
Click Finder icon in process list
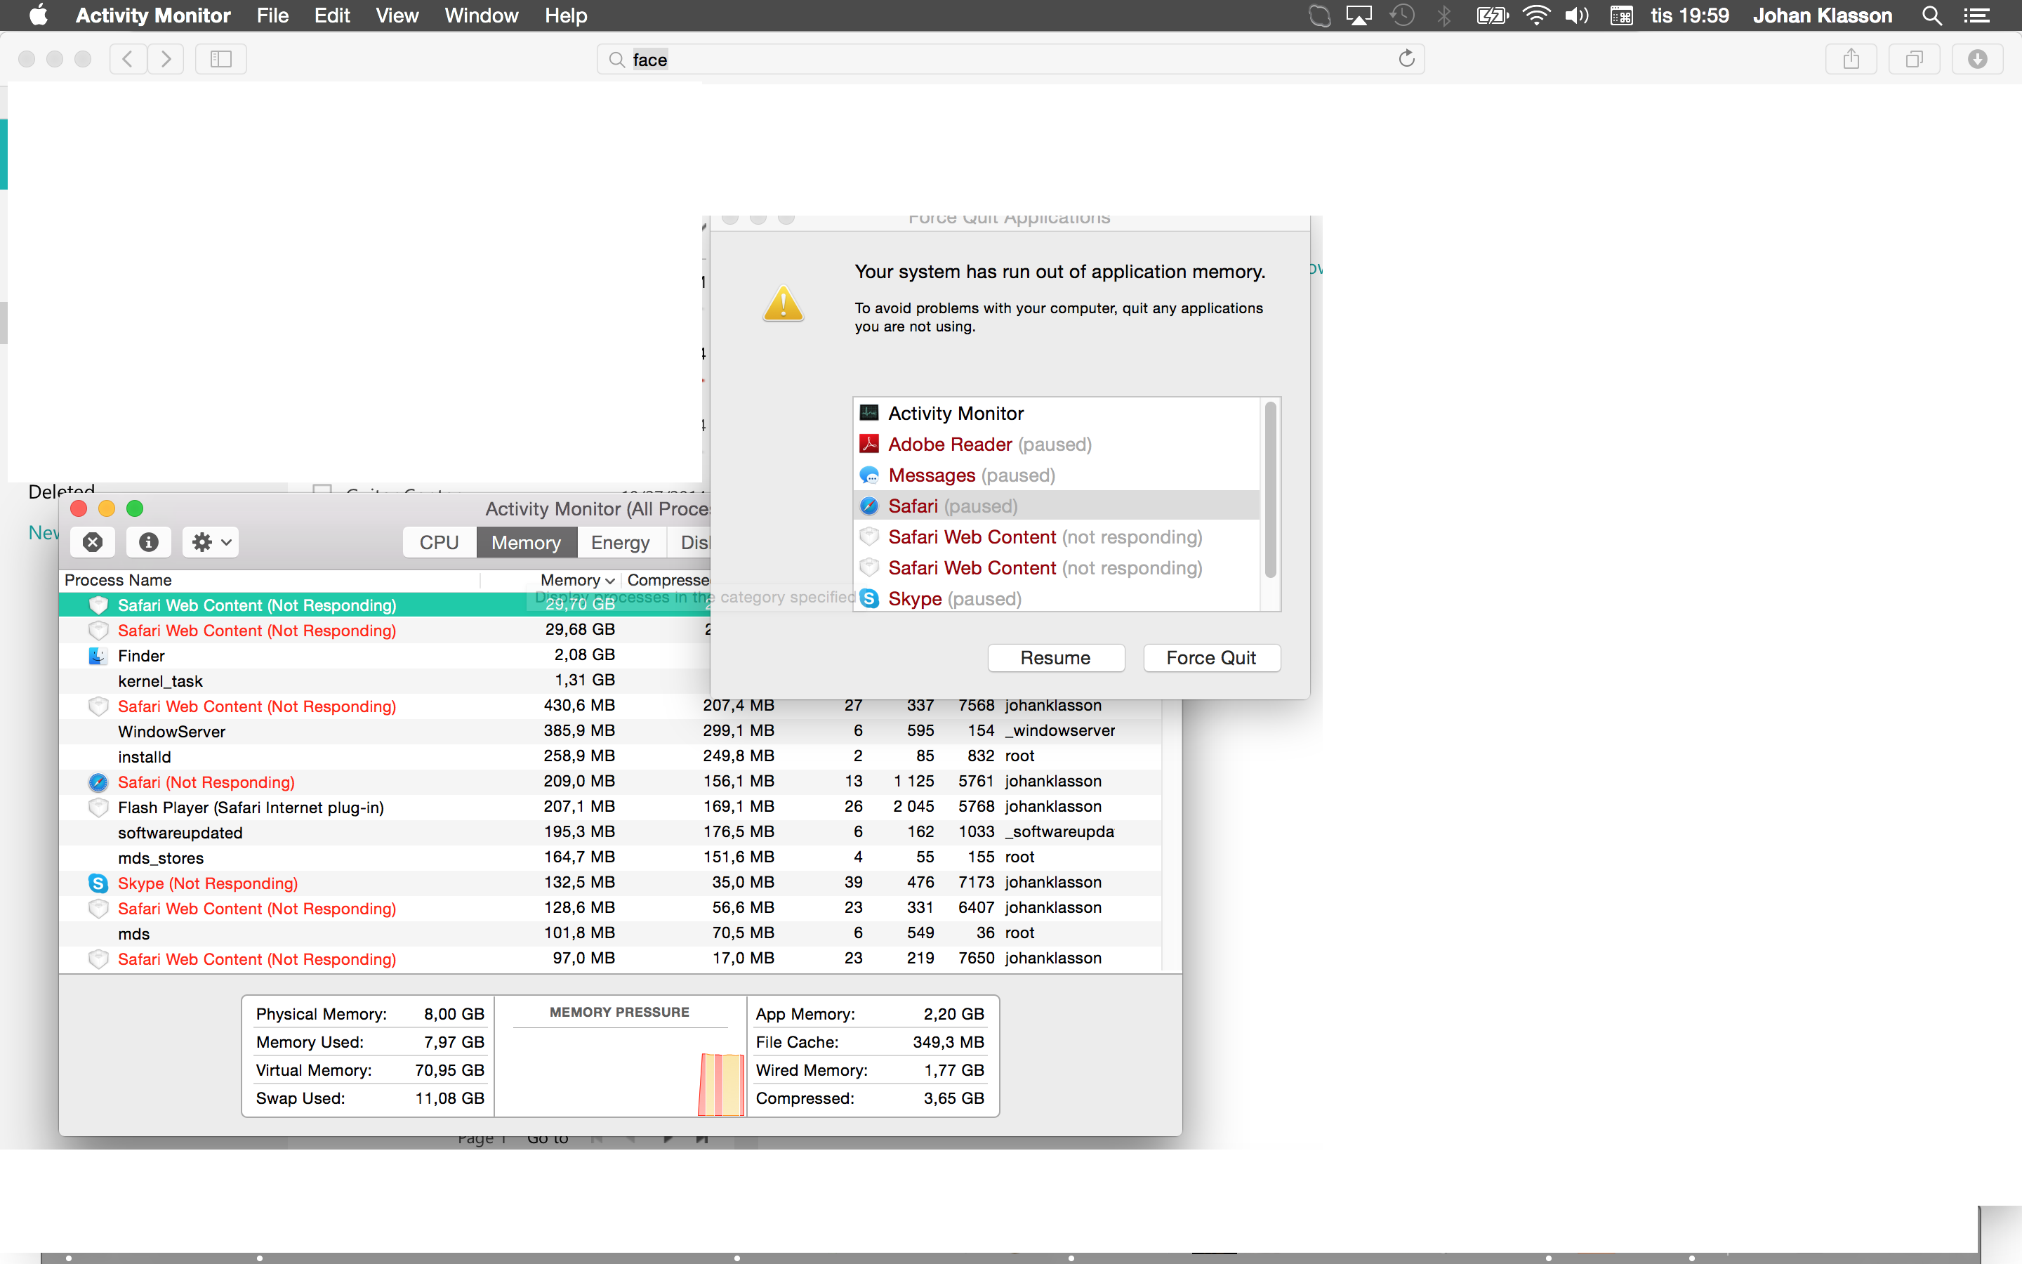98,655
